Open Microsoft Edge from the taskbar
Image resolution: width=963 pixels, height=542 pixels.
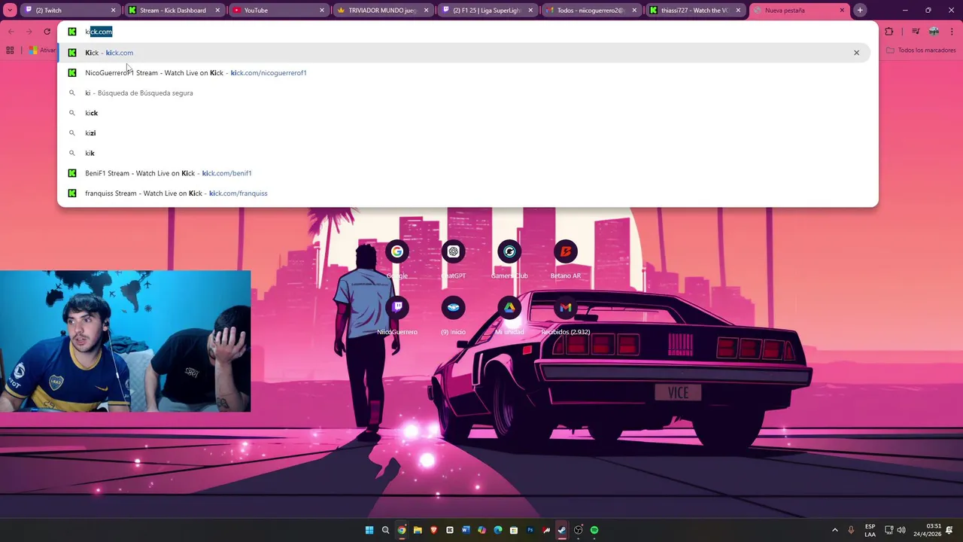tap(498, 530)
